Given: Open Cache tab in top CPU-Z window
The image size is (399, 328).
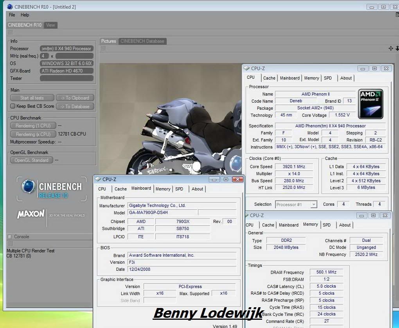Looking at the screenshot, I should tap(269, 78).
